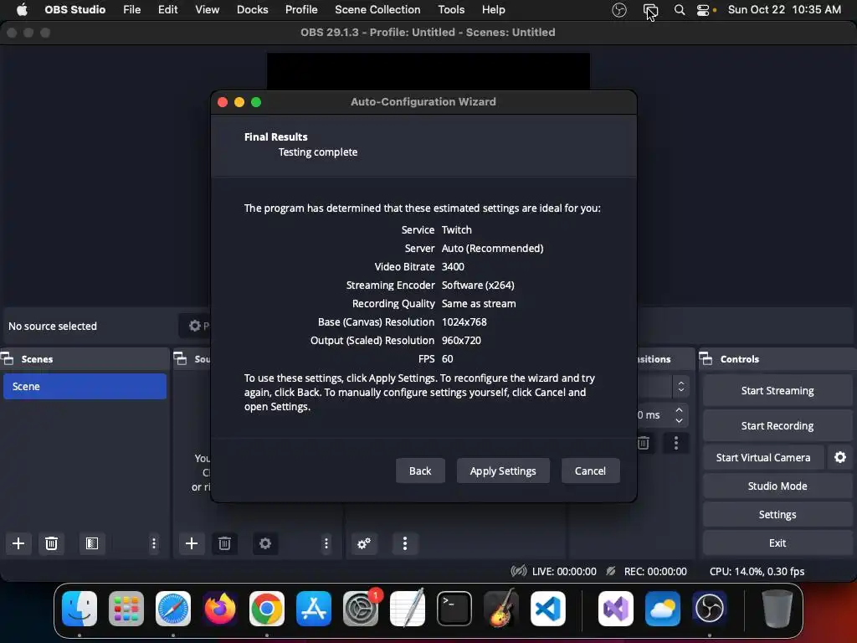Open Terminal from the Dock
This screenshot has width=857, height=643.
click(454, 608)
